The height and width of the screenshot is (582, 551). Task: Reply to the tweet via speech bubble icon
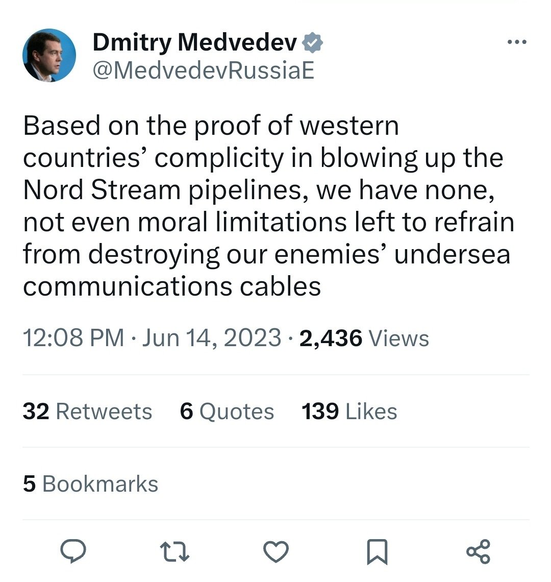[73, 551]
